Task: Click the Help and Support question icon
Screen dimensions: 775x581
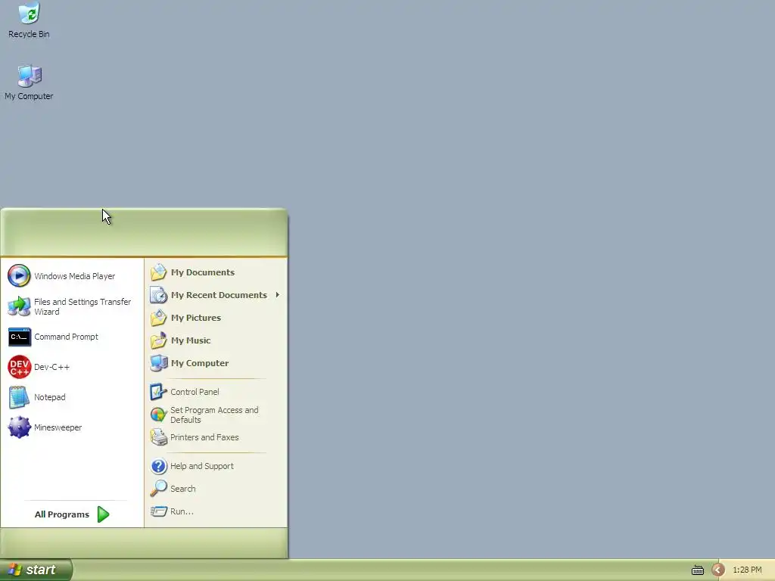Action: tap(159, 466)
